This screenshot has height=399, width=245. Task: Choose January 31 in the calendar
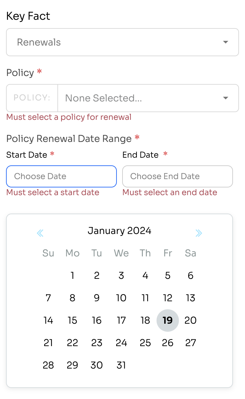121,365
